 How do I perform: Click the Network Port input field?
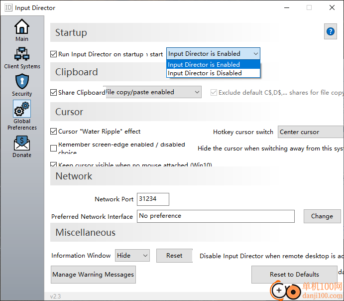click(153, 199)
